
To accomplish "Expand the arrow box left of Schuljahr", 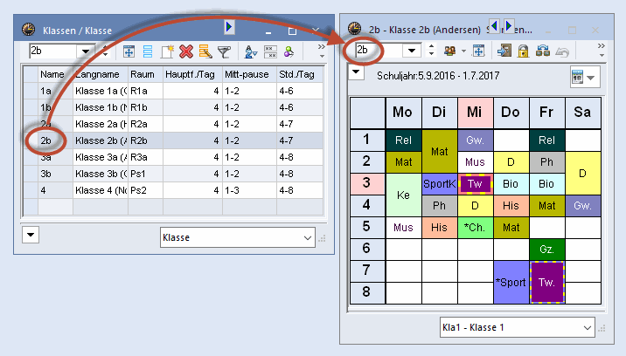I will click(356, 72).
